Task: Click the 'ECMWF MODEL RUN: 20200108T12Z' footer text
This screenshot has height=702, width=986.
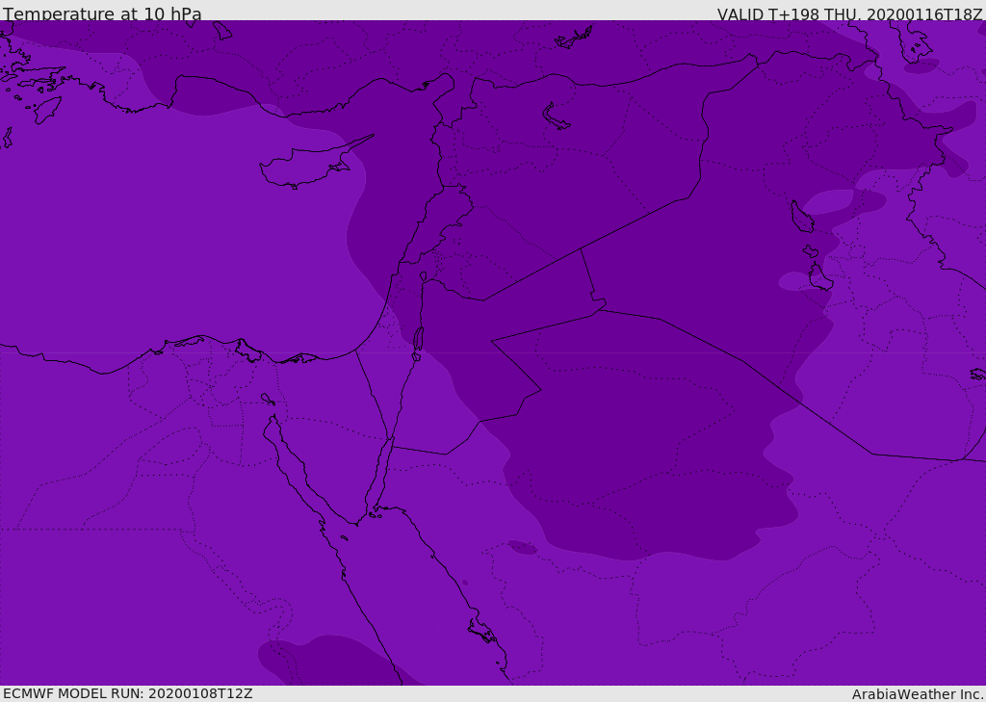Action: tap(128, 693)
